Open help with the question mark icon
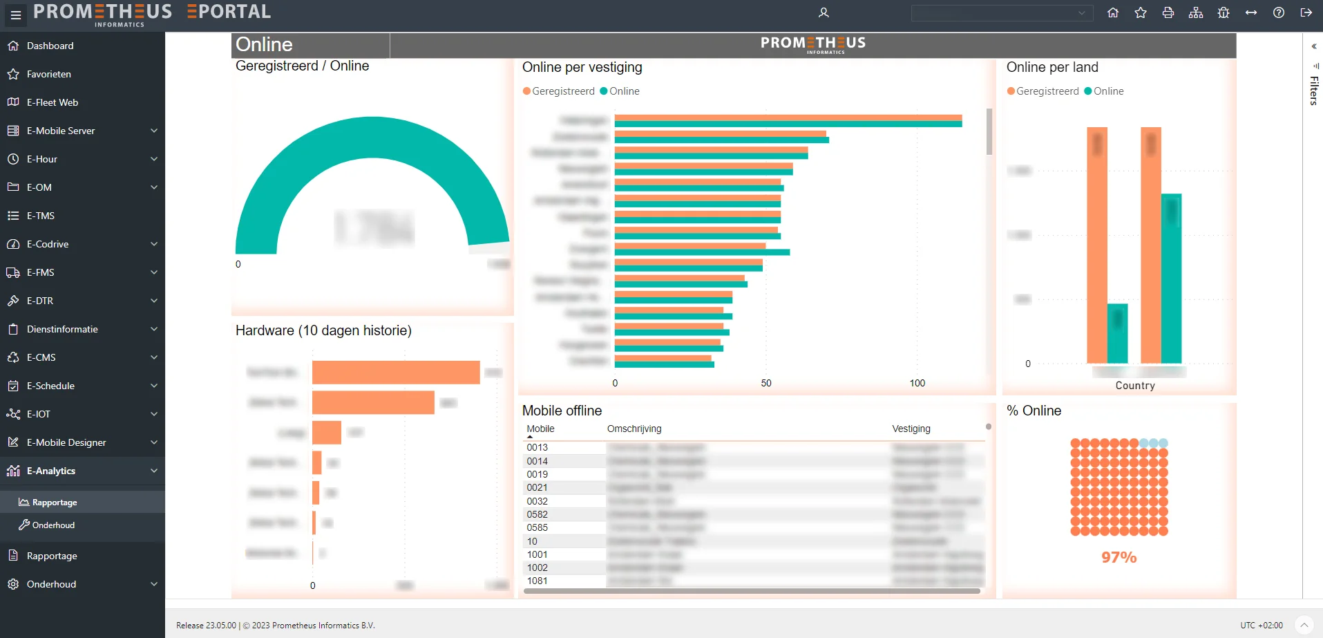Viewport: 1323px width, 638px height. [1279, 12]
